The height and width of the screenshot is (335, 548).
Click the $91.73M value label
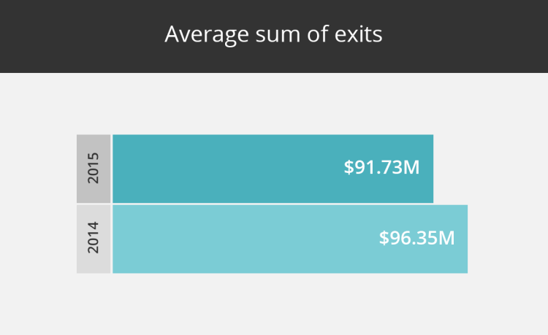pos(381,168)
